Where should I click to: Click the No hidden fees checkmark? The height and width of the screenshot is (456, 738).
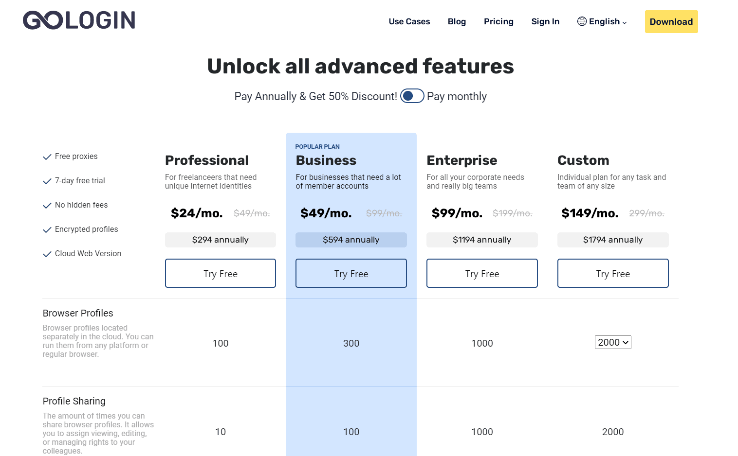point(47,205)
